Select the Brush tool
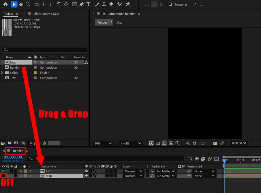This screenshot has height=193, width=261. [x=97, y=5]
